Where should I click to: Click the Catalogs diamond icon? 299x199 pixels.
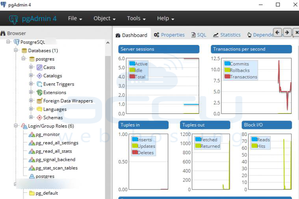[39, 76]
